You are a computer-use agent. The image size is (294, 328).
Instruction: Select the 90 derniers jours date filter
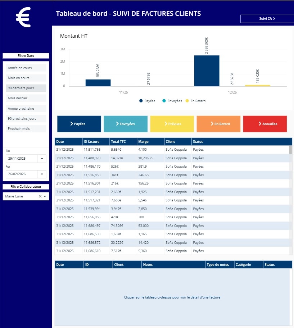tap(26, 88)
